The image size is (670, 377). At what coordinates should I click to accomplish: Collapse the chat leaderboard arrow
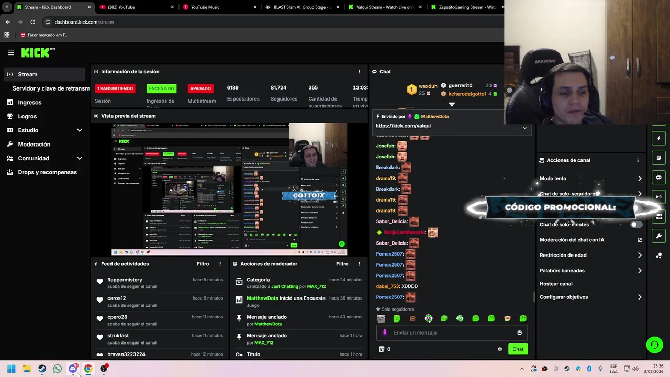[x=452, y=104]
